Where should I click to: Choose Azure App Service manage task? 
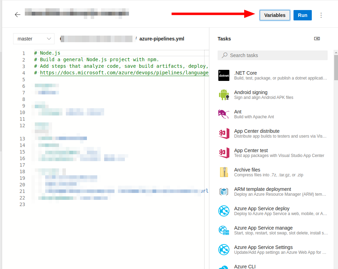pyautogui.click(x=263, y=228)
